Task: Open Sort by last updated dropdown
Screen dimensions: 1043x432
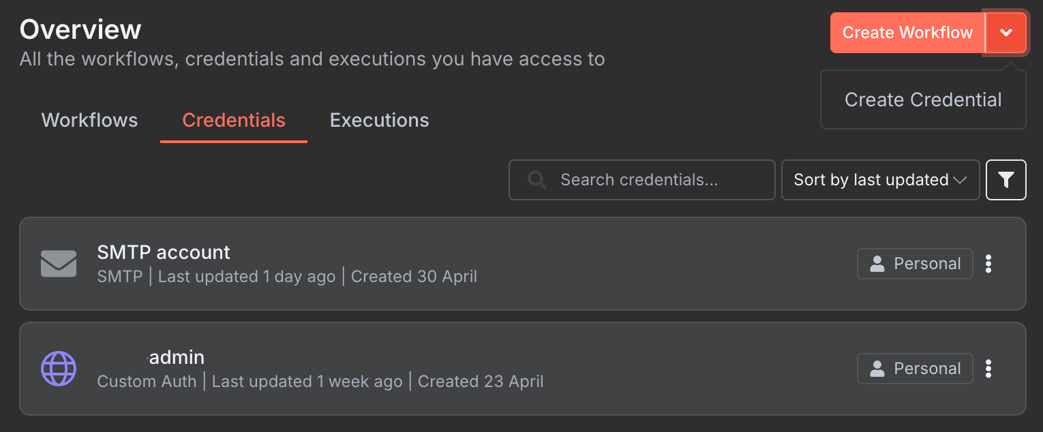Action: pyautogui.click(x=880, y=180)
